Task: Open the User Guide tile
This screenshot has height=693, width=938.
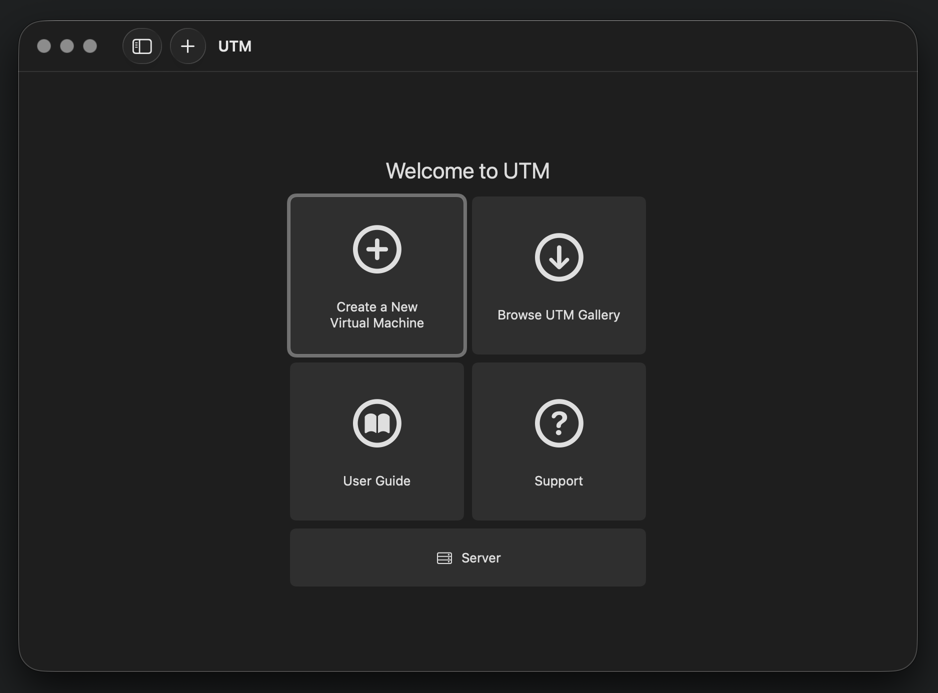Action: 377,441
